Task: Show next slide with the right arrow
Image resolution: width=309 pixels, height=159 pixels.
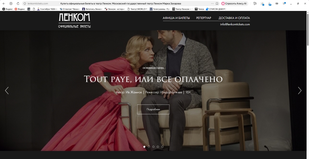Action: 300,91
